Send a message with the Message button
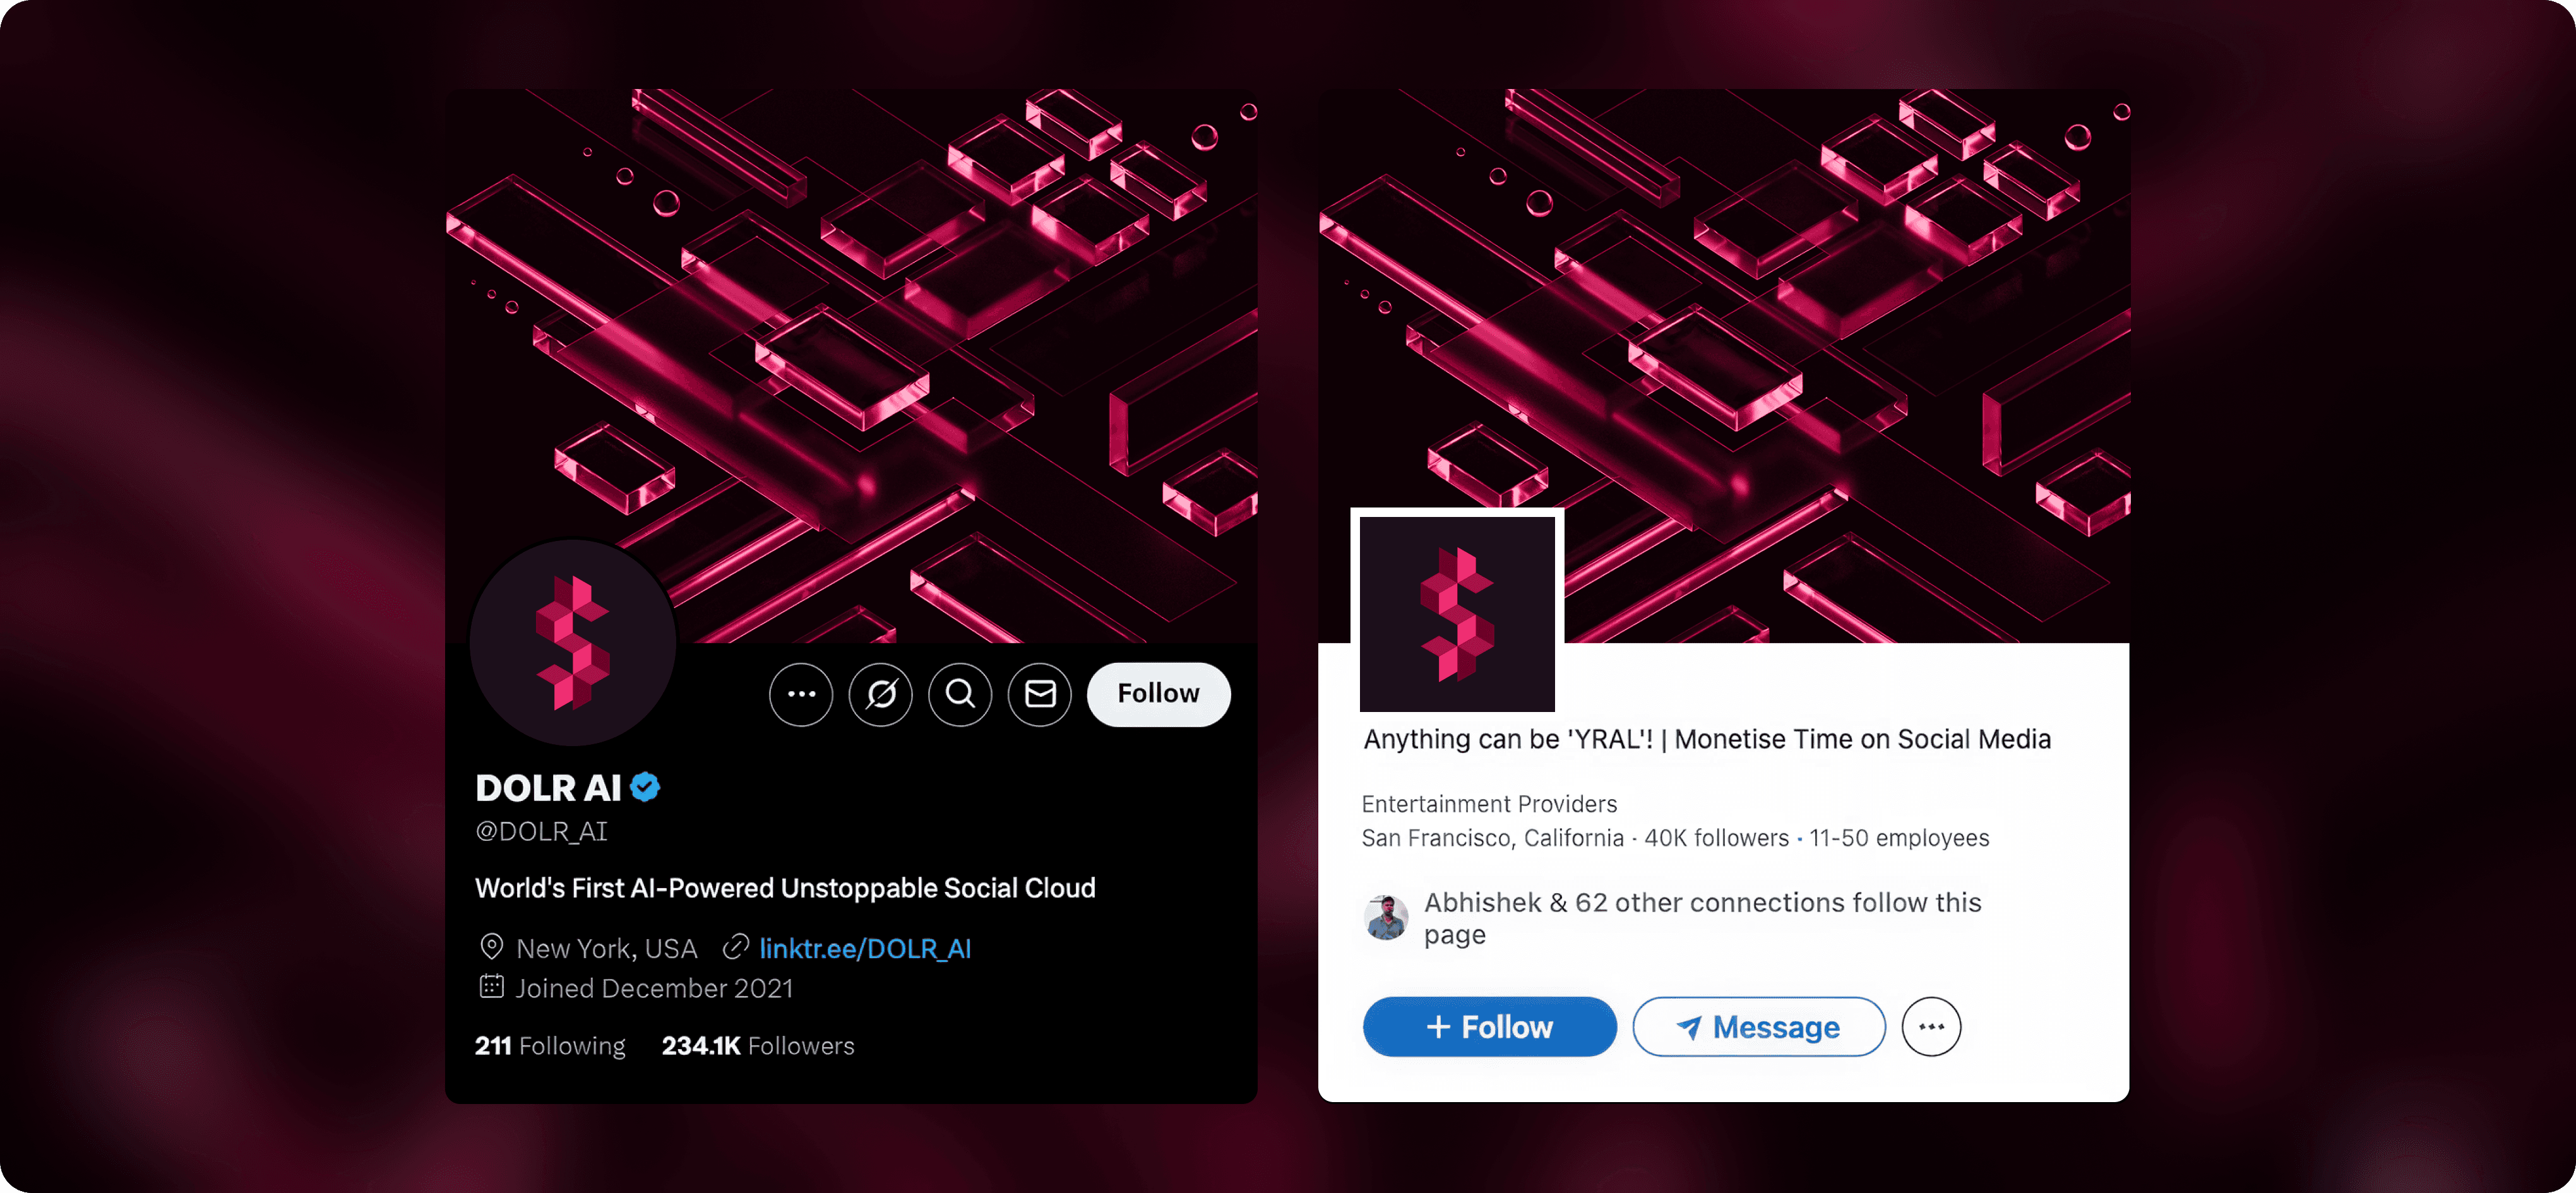 [1759, 1026]
